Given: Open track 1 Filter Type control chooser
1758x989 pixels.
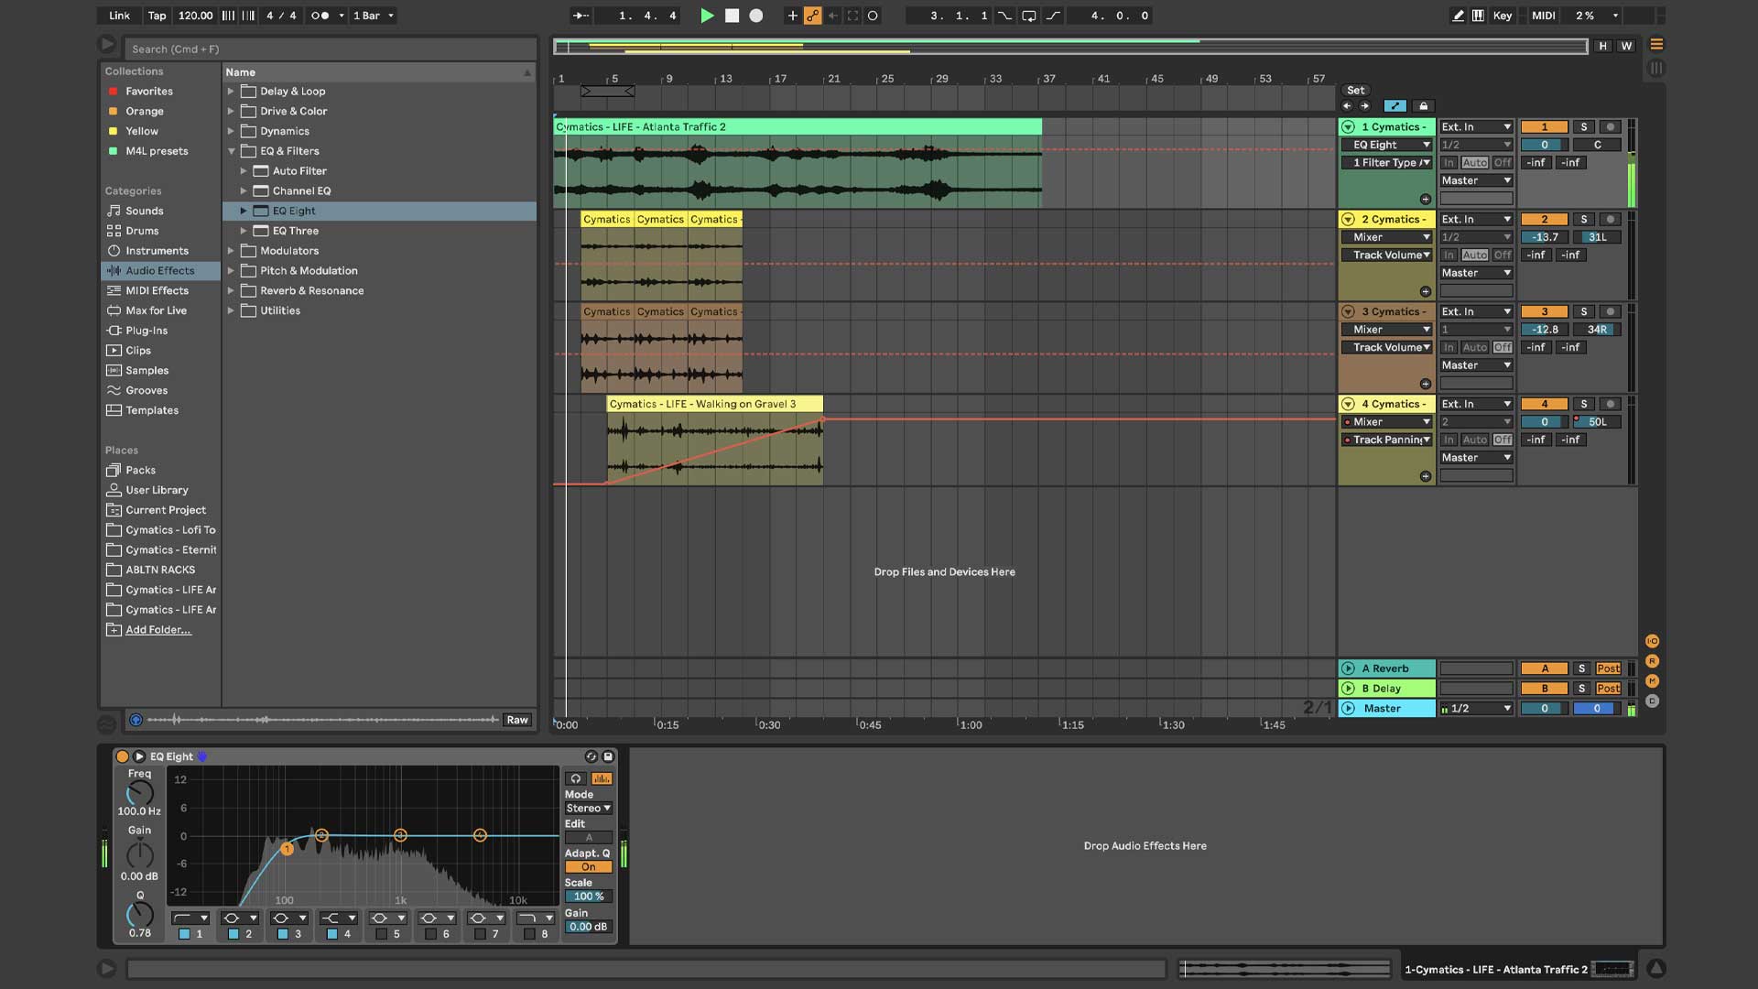Looking at the screenshot, I should coord(1385,163).
